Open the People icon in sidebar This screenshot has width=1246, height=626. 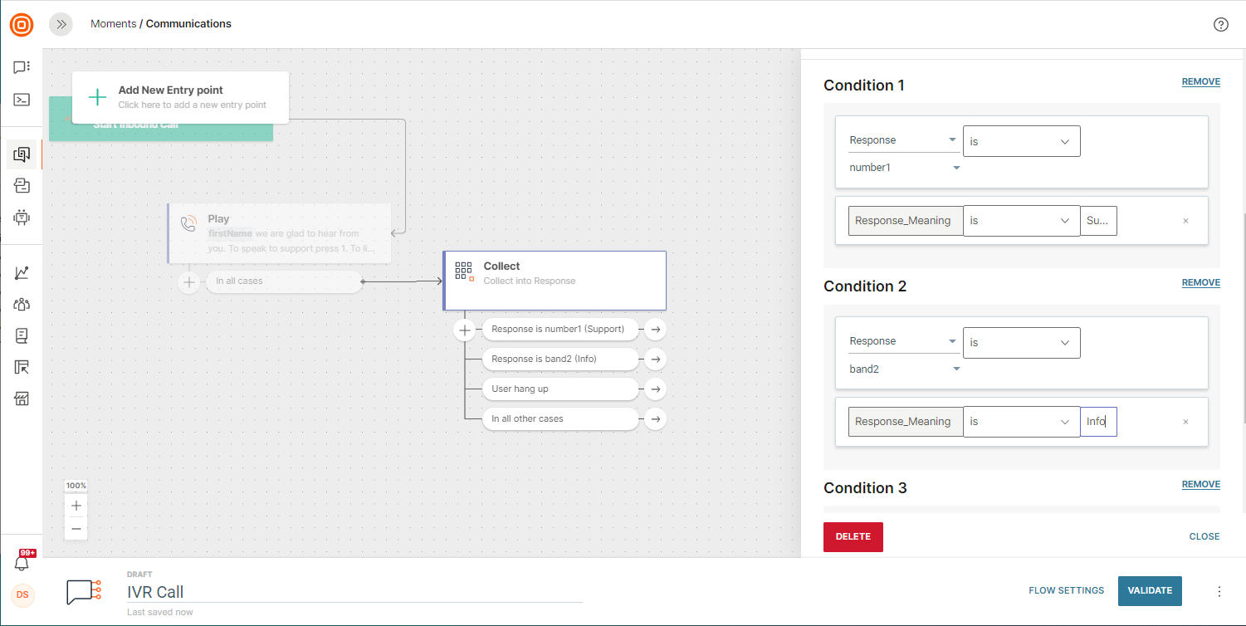click(x=22, y=304)
